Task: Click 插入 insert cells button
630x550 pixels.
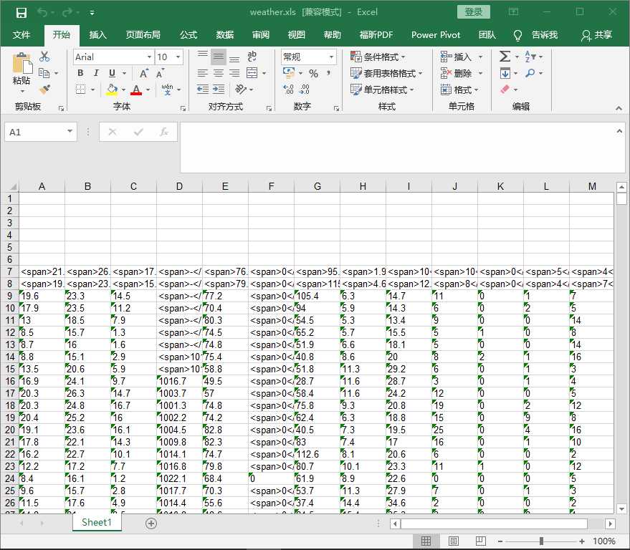Action: [x=456, y=57]
